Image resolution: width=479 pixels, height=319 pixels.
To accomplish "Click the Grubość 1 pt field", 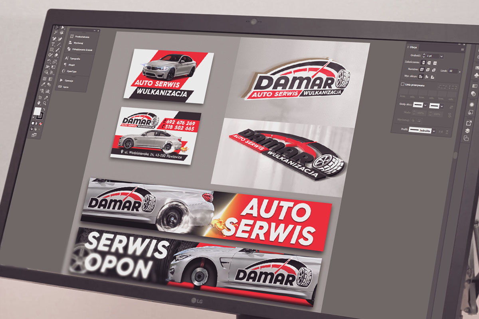I will click(x=432, y=56).
